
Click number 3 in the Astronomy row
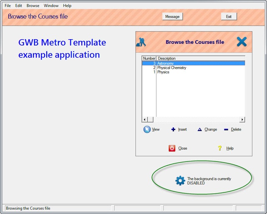(154, 63)
